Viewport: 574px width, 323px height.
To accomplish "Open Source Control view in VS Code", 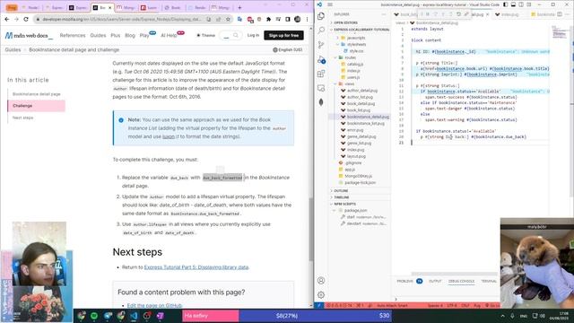I will [x=321, y=45].
